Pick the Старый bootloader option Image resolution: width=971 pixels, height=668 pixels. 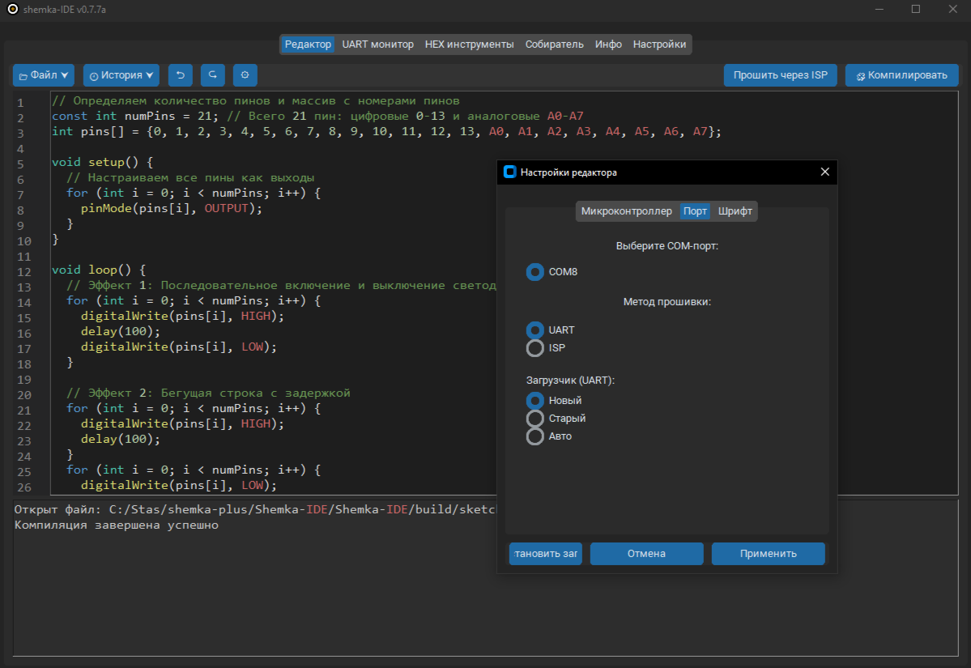[x=535, y=419]
